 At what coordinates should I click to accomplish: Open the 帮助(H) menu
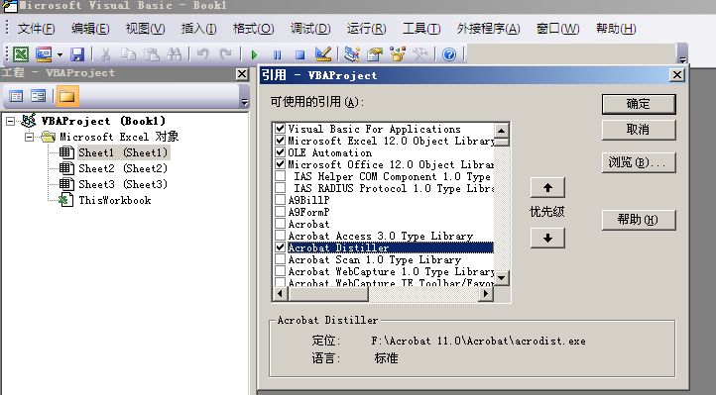click(x=616, y=29)
